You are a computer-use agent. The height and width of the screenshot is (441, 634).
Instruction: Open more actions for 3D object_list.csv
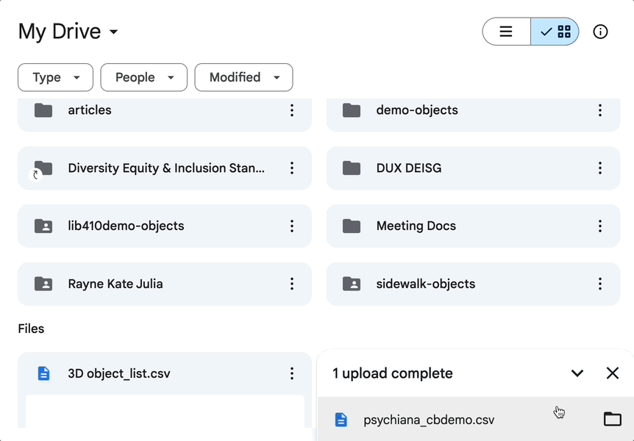point(292,373)
